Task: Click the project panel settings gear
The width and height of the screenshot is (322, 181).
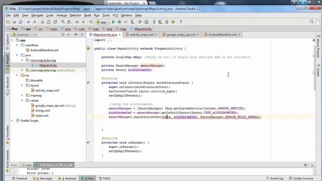Action: point(76,35)
